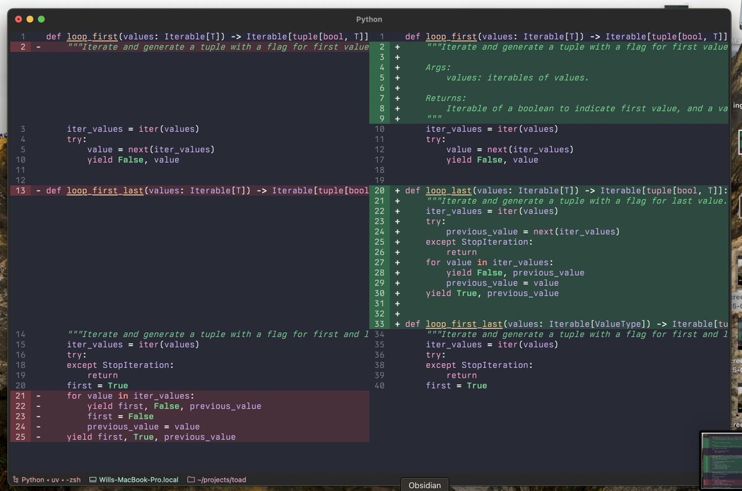742x491 pixels.
Task: Click the folder icon beside ~/projects/toad
Action: click(191, 480)
